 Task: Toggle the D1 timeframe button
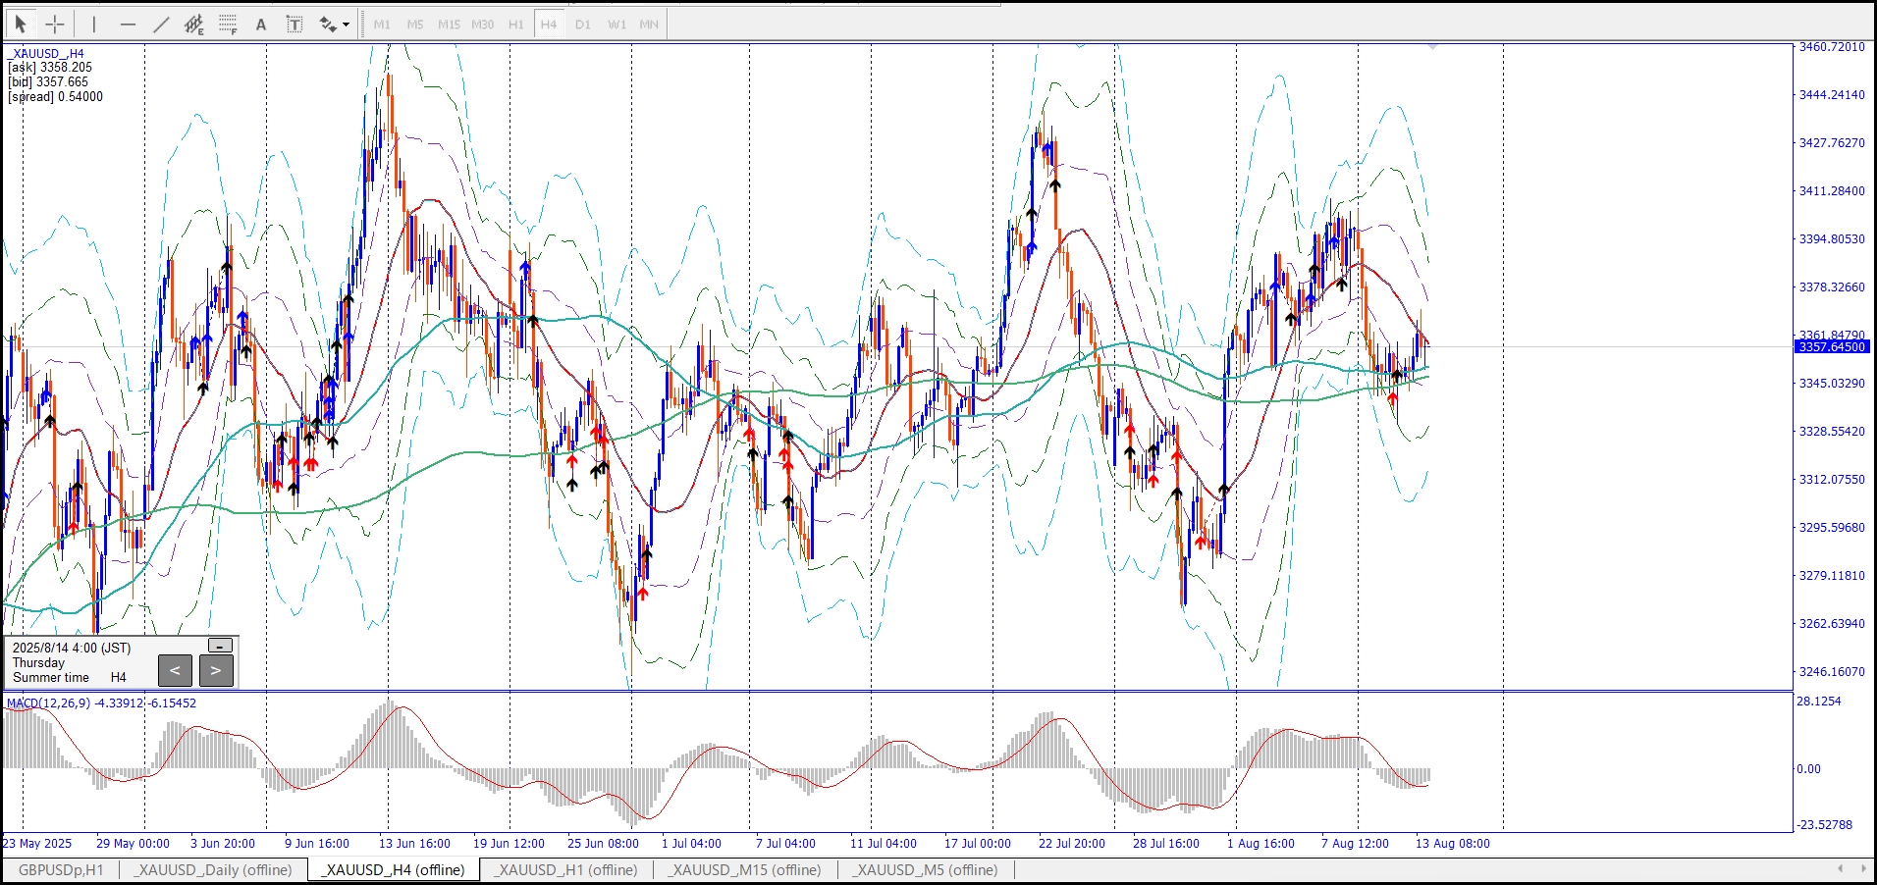(583, 25)
